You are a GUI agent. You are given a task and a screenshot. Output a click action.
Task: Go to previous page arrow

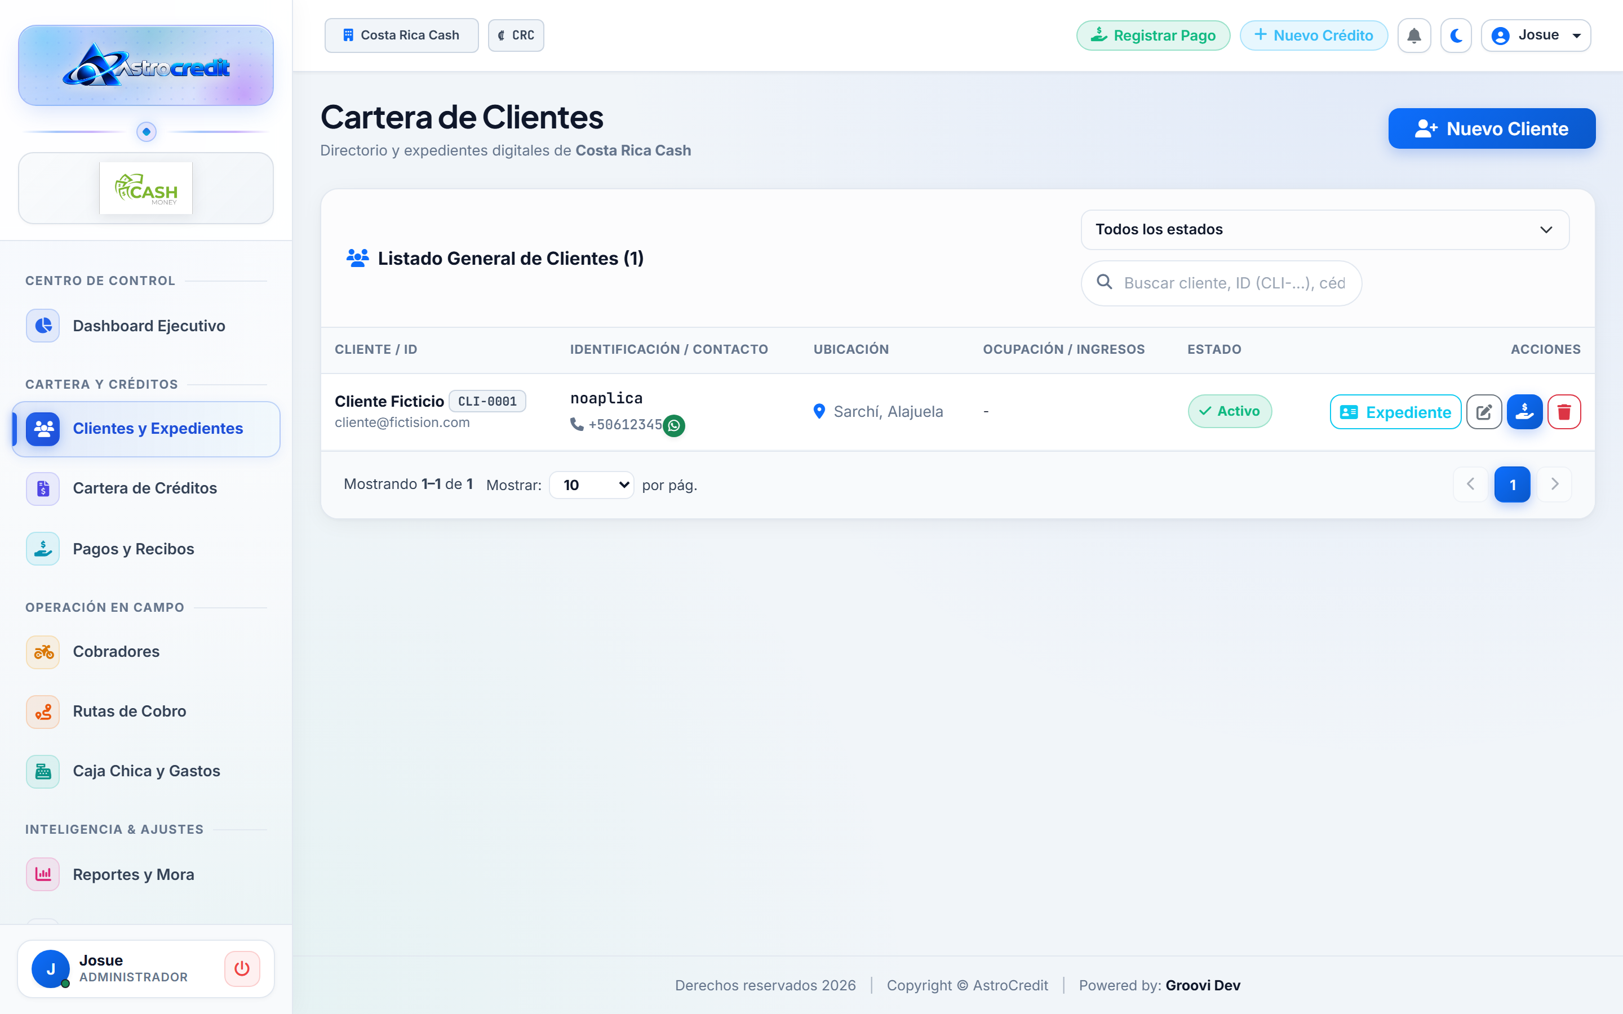tap(1470, 484)
